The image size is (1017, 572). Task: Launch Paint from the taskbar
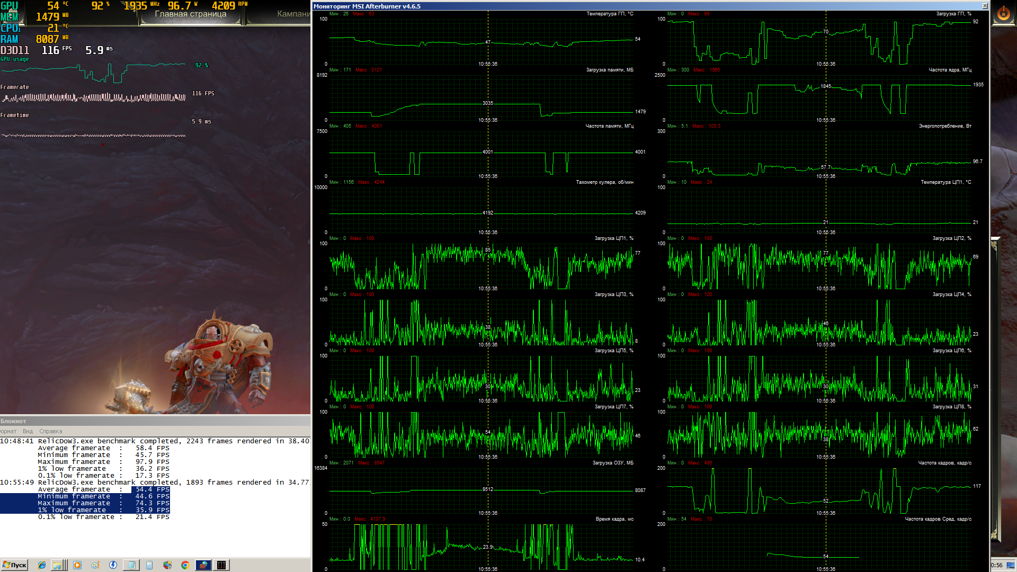point(95,565)
